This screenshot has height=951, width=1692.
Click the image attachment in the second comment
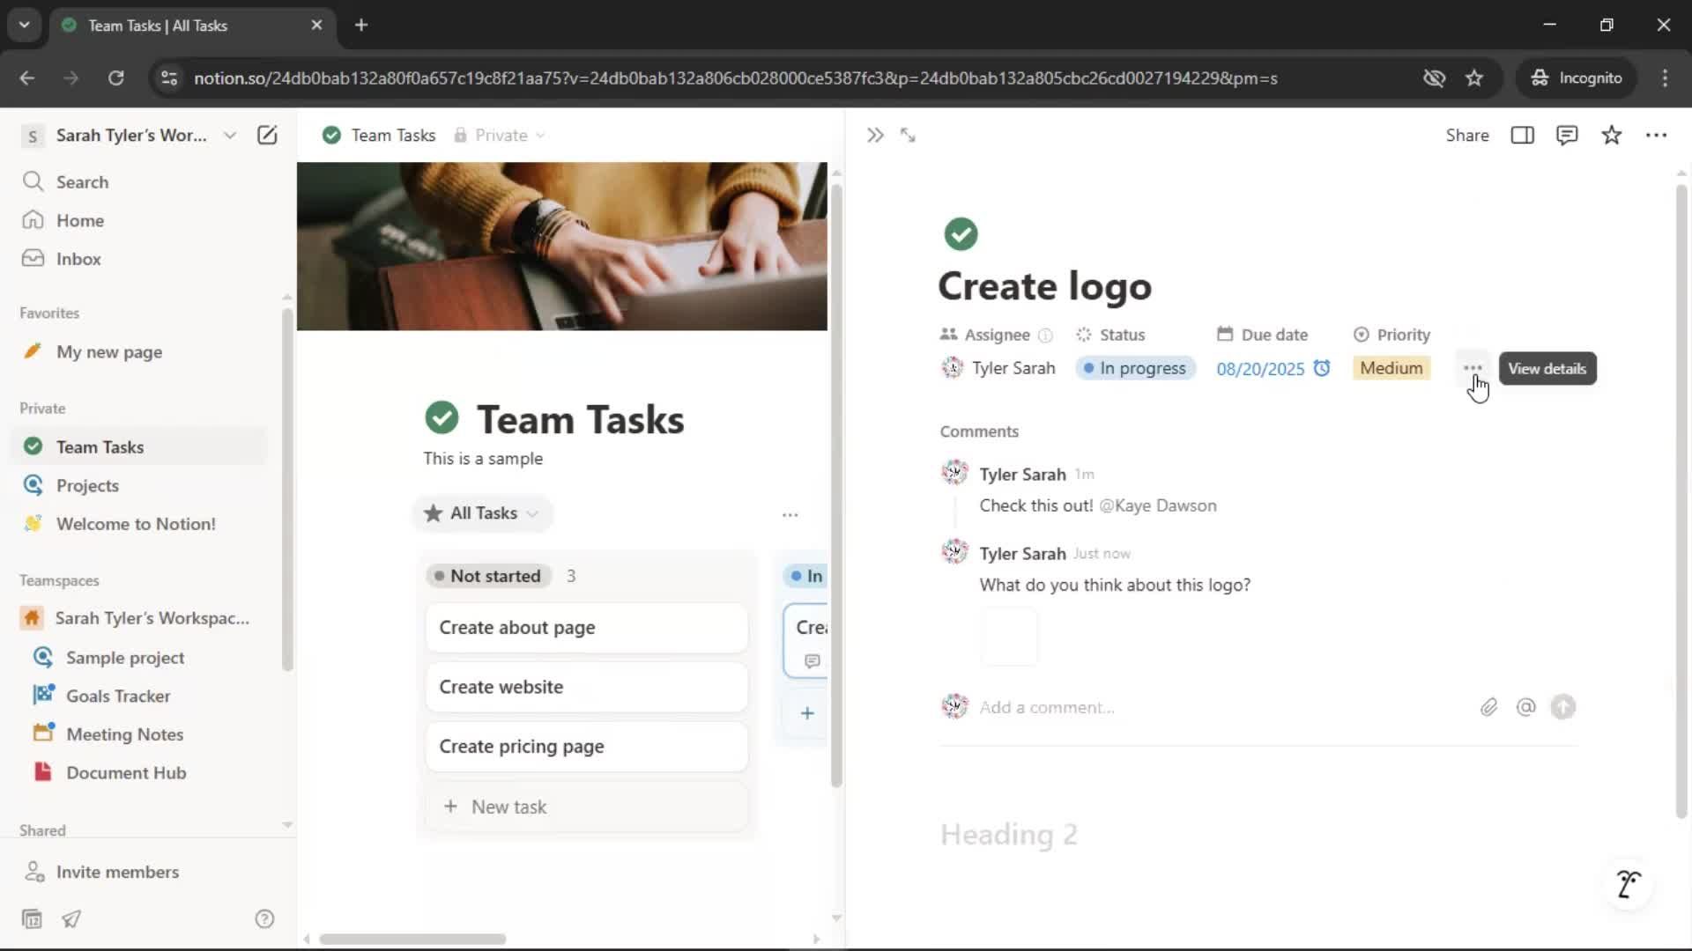tap(1009, 636)
